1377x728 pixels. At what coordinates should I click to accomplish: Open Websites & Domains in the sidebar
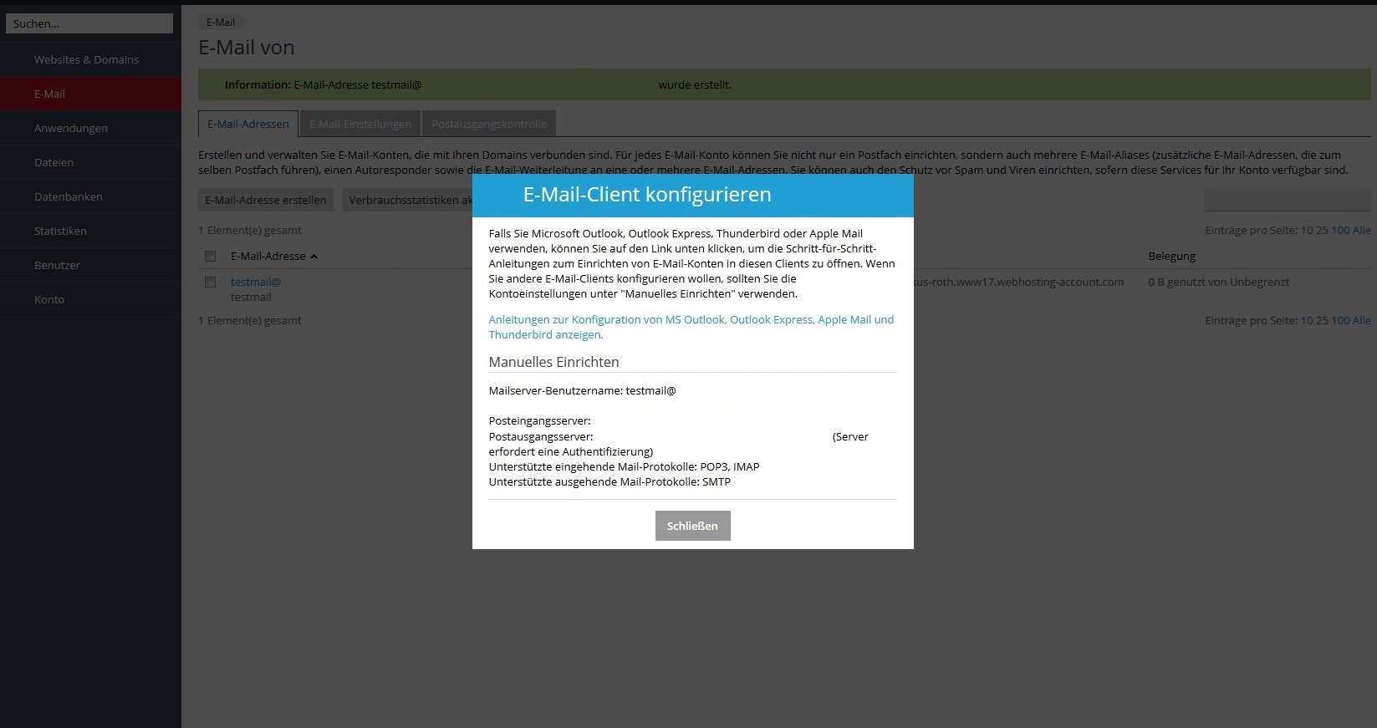click(90, 59)
